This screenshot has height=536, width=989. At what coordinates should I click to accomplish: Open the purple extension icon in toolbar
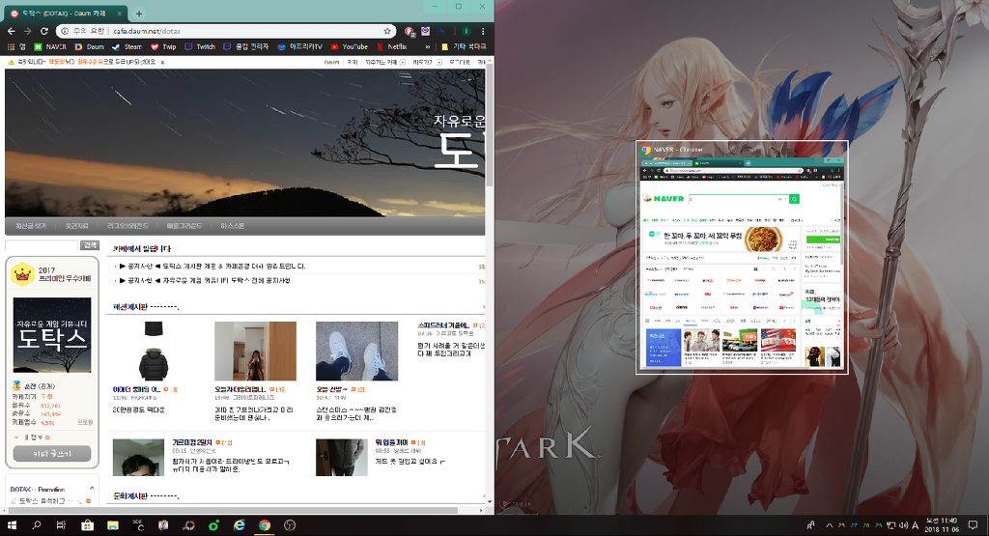425,31
